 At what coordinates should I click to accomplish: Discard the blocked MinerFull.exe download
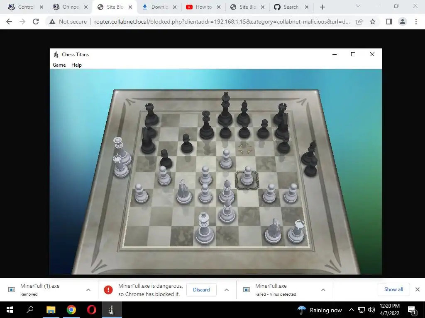tap(201, 289)
